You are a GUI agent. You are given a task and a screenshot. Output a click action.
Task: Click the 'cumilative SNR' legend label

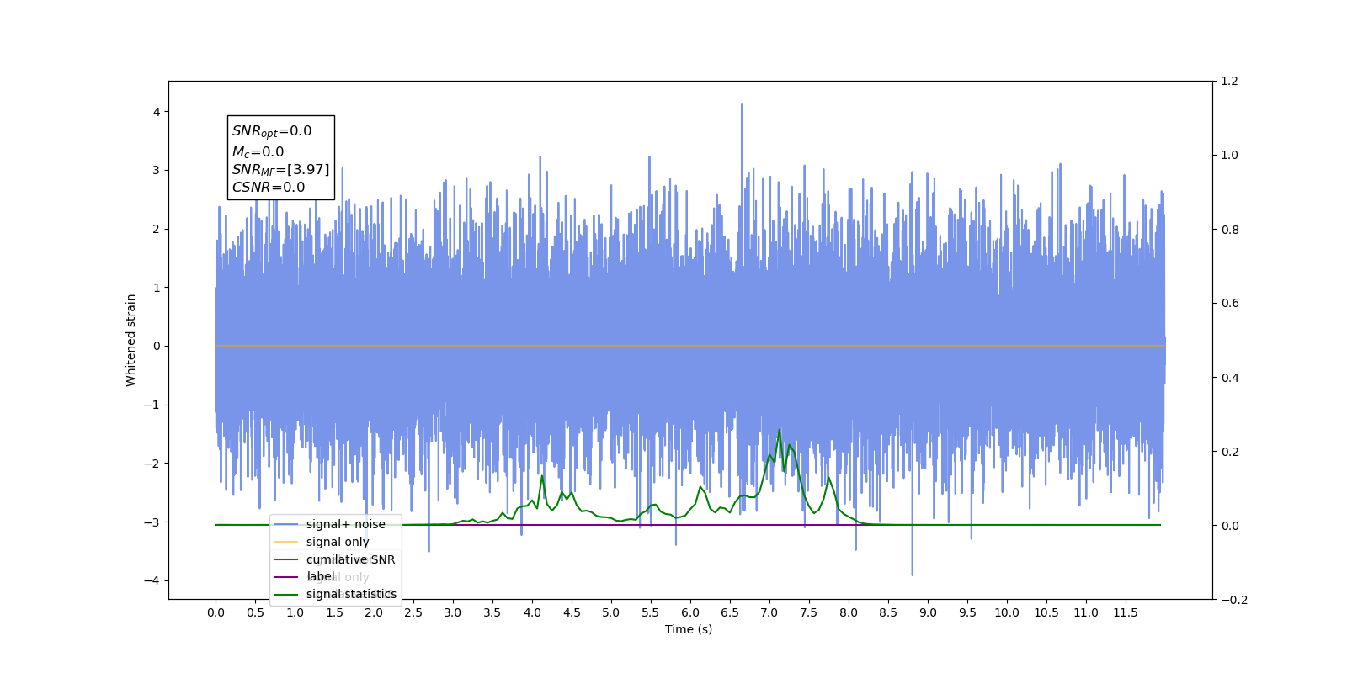click(350, 559)
